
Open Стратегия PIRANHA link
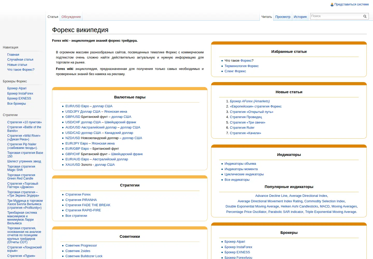pyautogui.click(x=81, y=200)
